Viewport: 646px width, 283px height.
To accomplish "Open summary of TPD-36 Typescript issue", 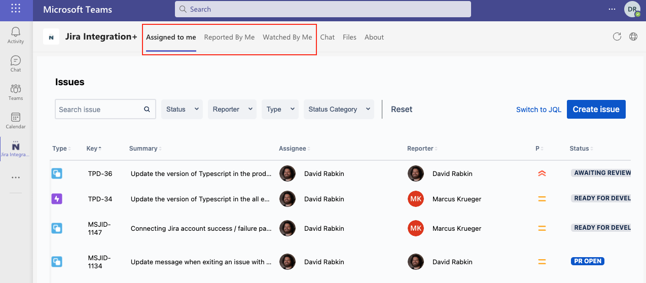I will click(x=201, y=173).
